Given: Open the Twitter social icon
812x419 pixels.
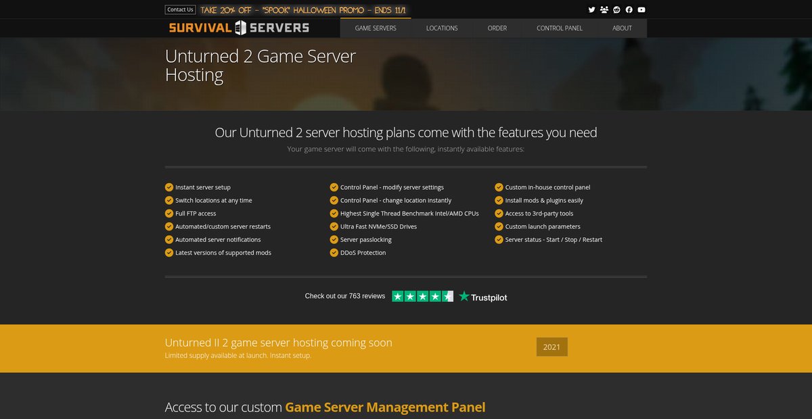Looking at the screenshot, I should 592,9.
